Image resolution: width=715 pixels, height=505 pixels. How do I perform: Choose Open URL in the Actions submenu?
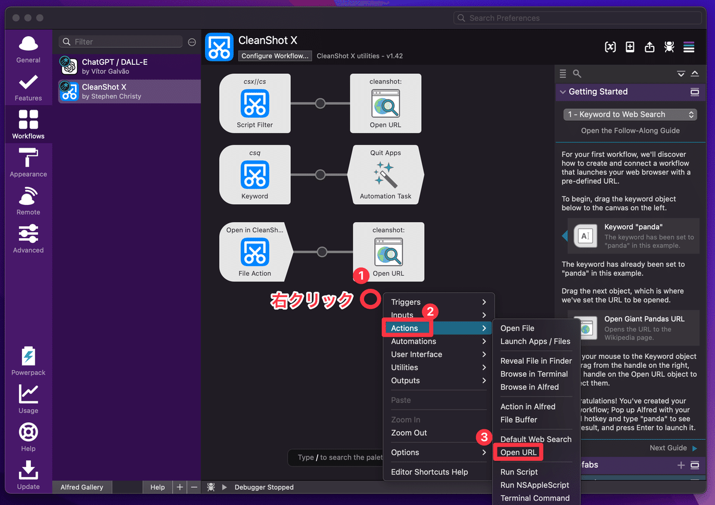(x=518, y=453)
